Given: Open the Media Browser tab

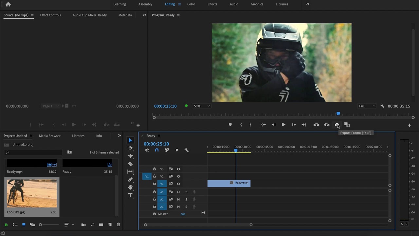Looking at the screenshot, I should coord(50,136).
